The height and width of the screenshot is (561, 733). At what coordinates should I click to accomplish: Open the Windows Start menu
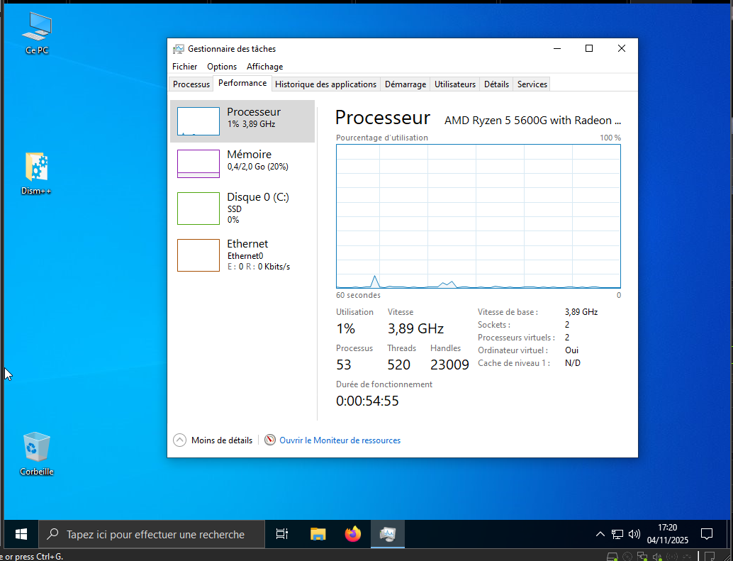[21, 534]
